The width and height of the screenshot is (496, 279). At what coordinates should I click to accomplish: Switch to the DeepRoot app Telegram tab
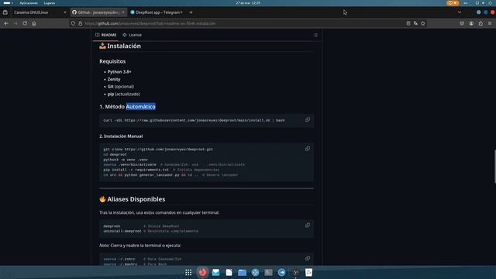coord(157,12)
